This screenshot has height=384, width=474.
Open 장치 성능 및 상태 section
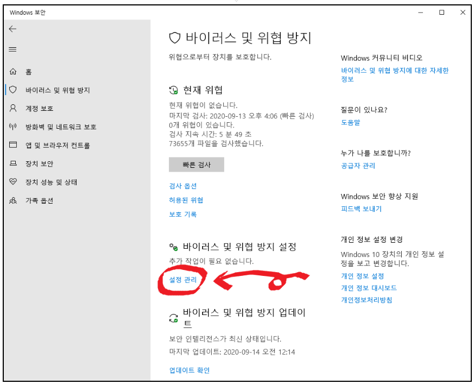coord(52,182)
